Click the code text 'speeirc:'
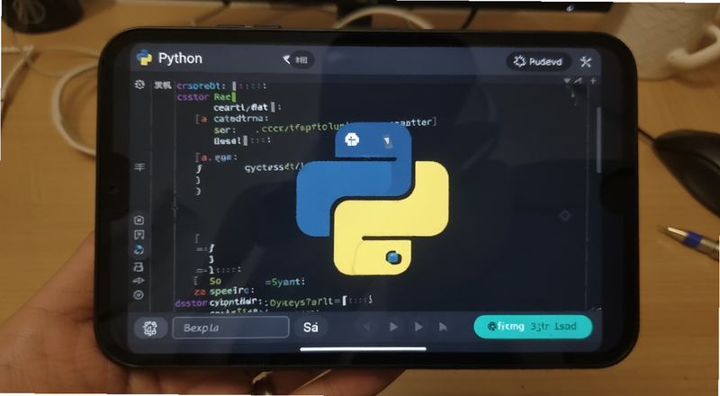Image resolution: width=720 pixels, height=396 pixels. [x=232, y=292]
